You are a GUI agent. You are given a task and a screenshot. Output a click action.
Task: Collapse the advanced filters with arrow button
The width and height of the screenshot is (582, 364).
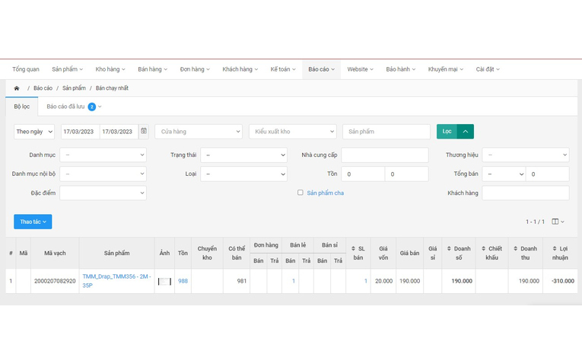pyautogui.click(x=466, y=131)
